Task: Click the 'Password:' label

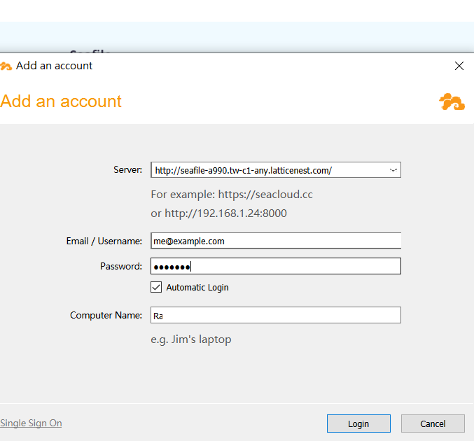Action: point(121,266)
